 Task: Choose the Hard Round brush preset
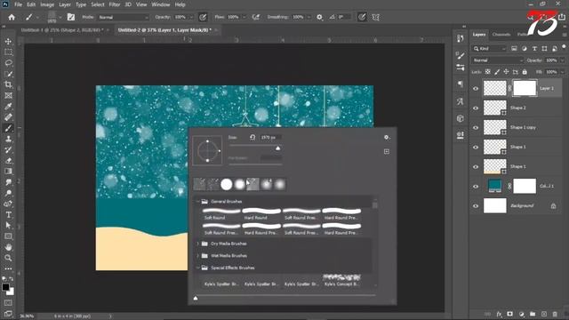coord(261,214)
